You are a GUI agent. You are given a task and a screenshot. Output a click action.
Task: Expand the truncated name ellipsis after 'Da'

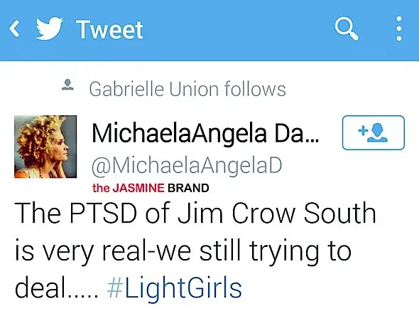(x=311, y=142)
